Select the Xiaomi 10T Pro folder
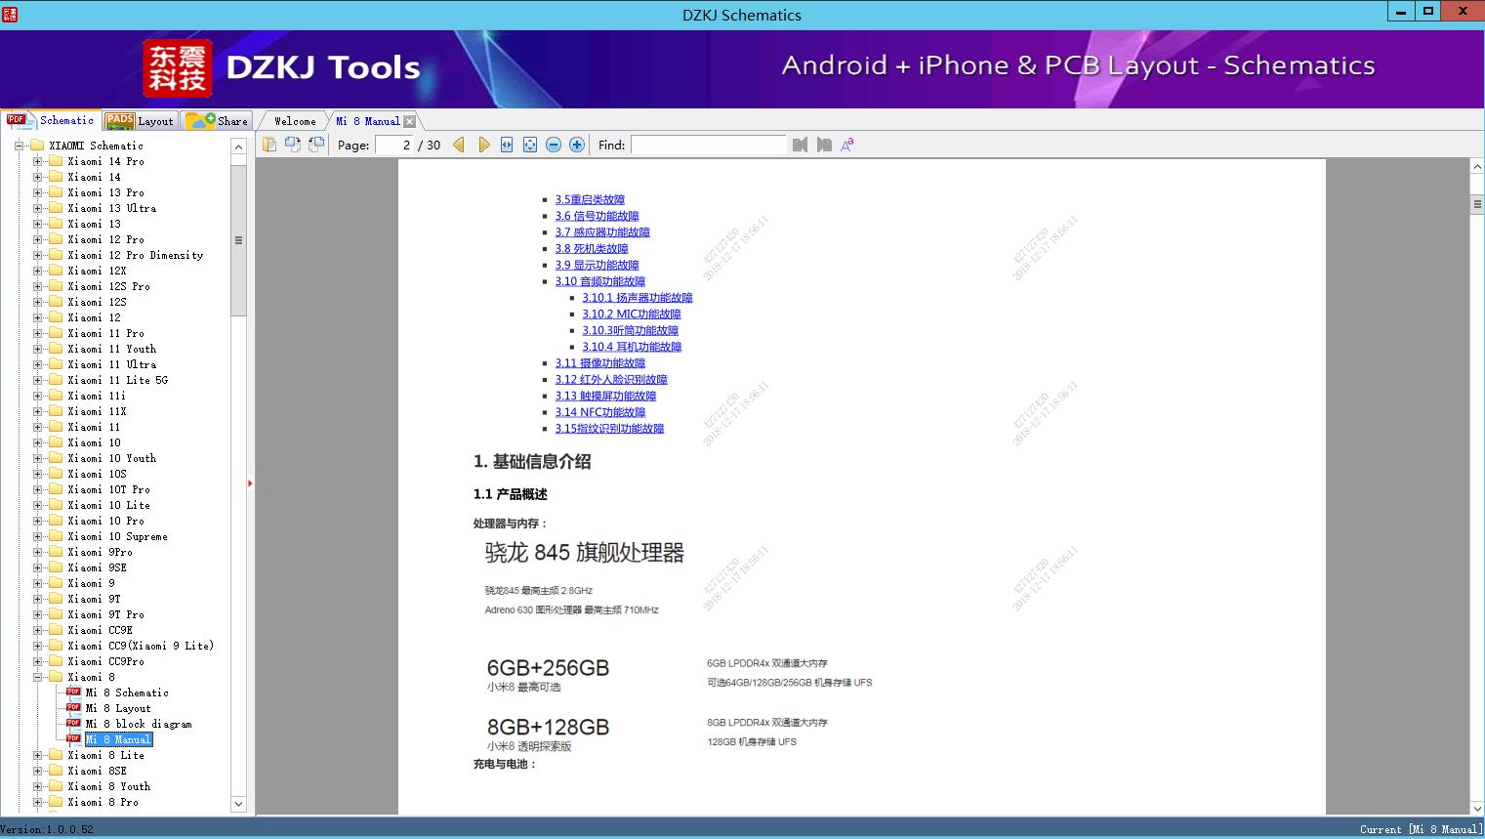The image size is (1485, 839). point(108,489)
